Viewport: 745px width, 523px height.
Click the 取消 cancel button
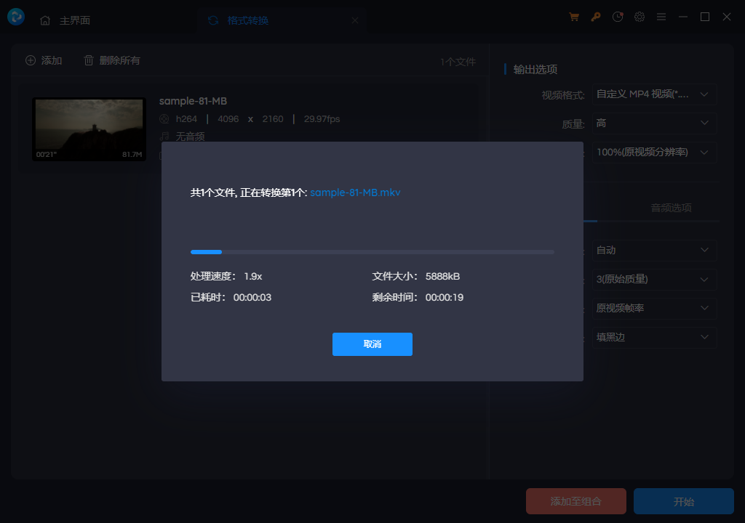pos(372,344)
